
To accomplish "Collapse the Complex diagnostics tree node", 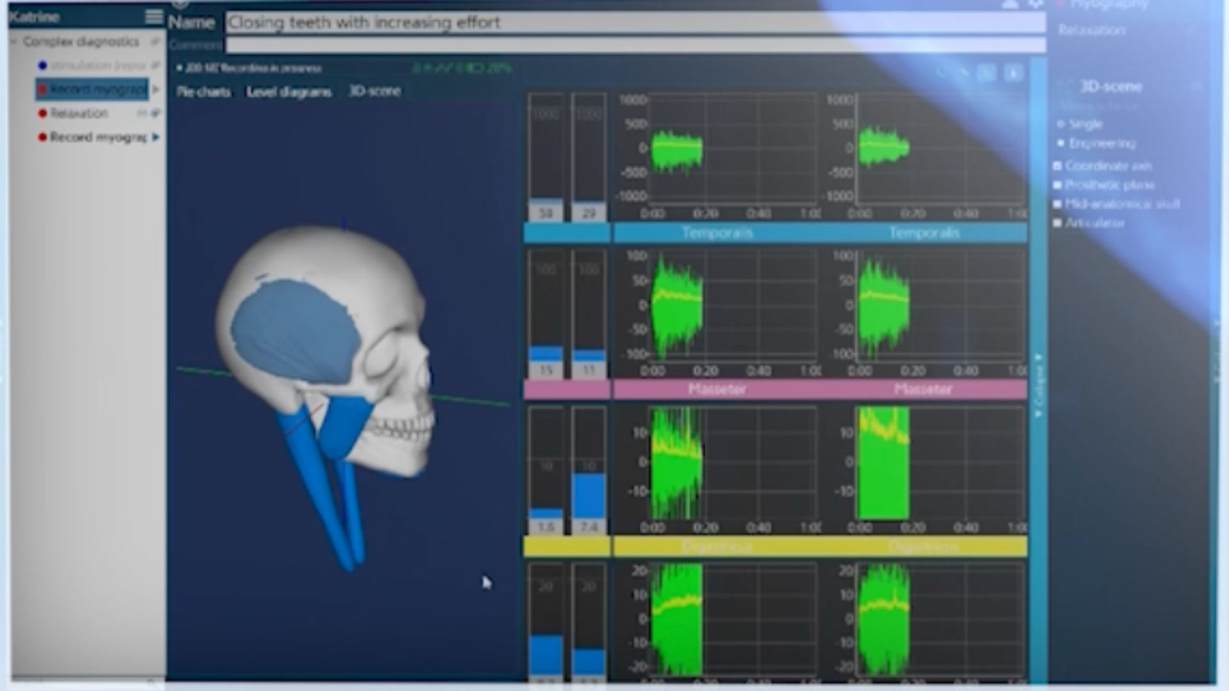I will click(x=13, y=42).
